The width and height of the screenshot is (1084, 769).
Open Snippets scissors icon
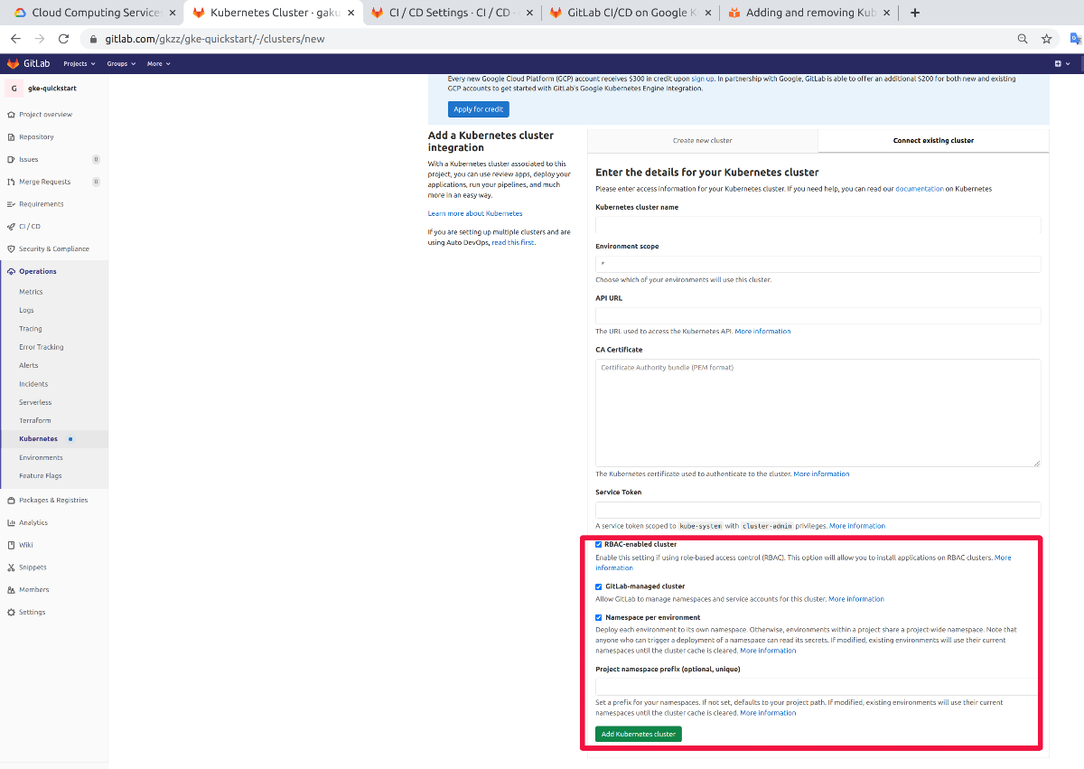11,567
